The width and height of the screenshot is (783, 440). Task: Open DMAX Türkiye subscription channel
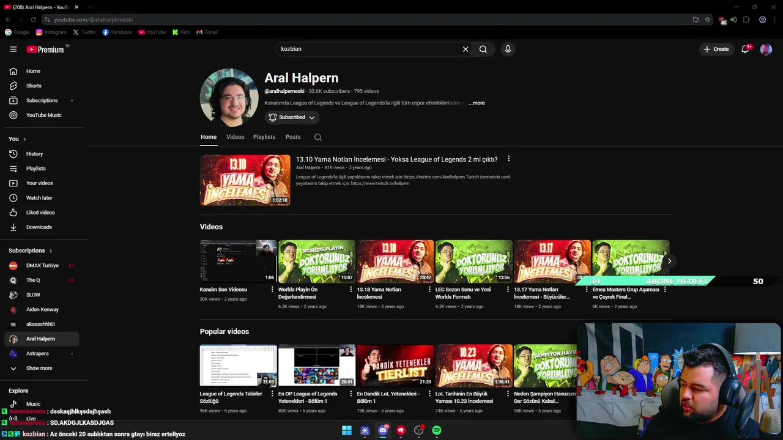pos(42,266)
